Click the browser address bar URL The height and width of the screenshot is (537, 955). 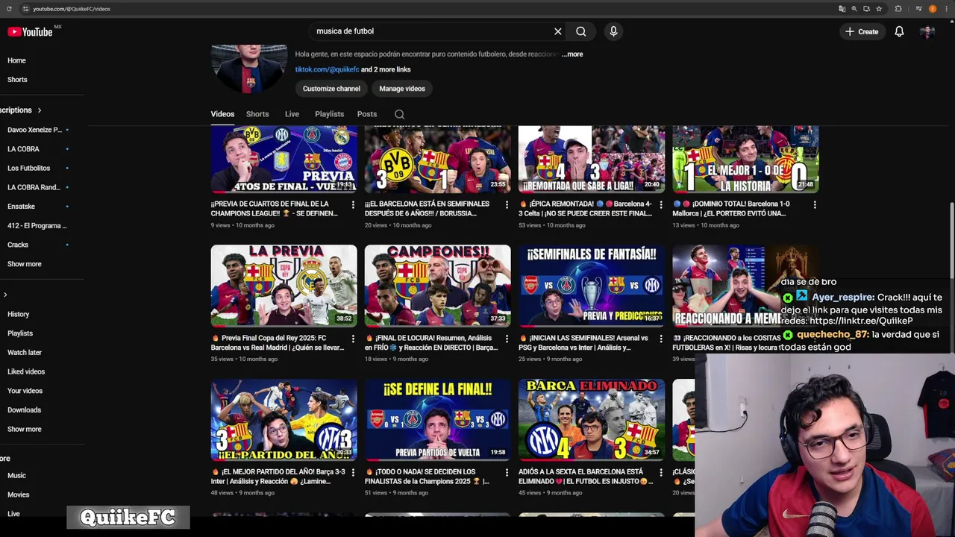(x=72, y=9)
